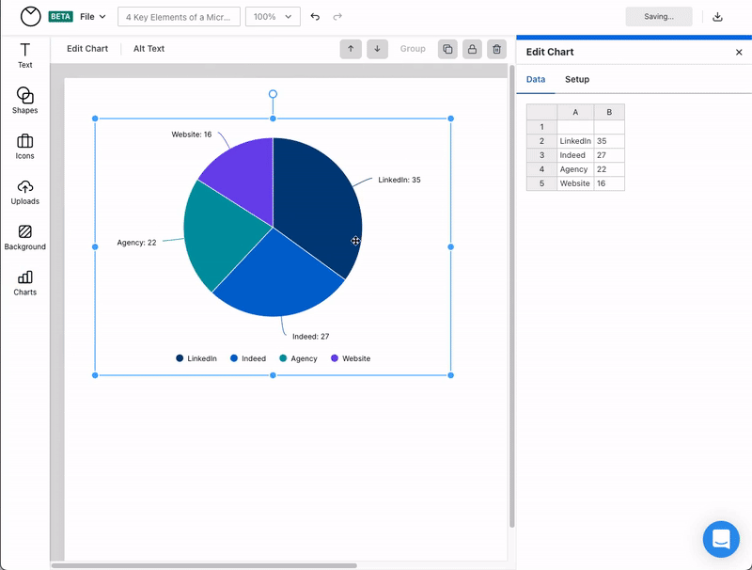Open the Background panel
752x570 pixels.
pos(24,238)
